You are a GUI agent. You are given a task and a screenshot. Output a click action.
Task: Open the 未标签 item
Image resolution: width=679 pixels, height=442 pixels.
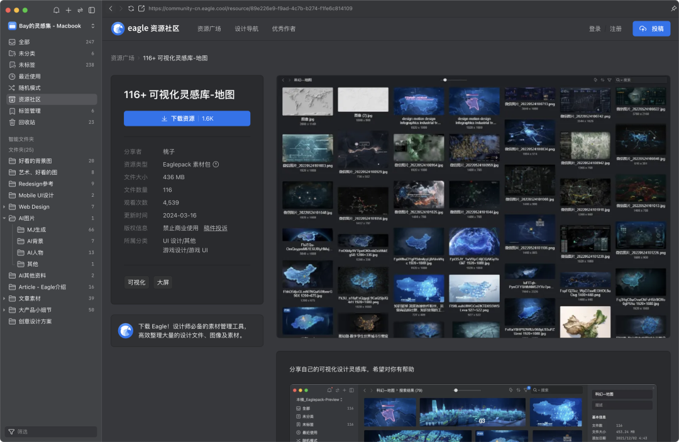tap(52, 65)
